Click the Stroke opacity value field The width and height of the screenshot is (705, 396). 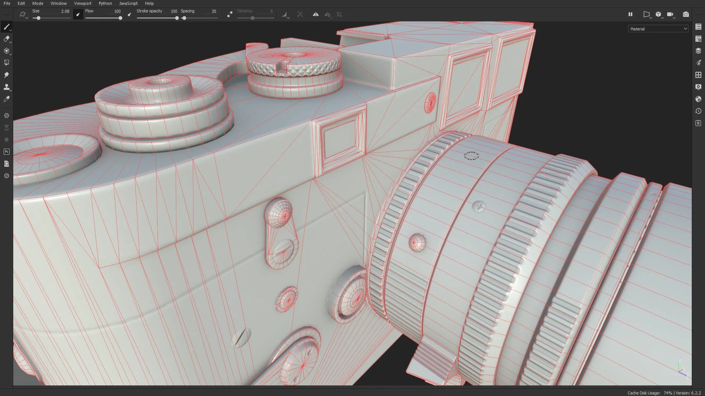174,11
